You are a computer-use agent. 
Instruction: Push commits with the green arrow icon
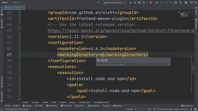[x=171, y=2]
